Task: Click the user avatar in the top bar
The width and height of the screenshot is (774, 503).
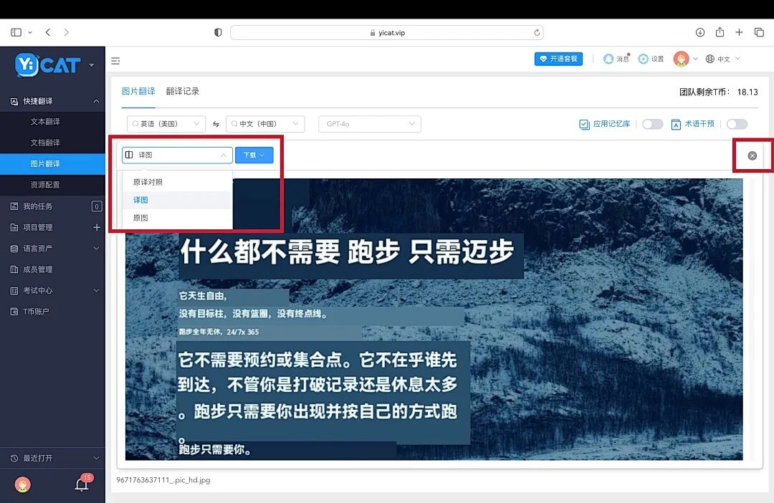Action: (681, 59)
